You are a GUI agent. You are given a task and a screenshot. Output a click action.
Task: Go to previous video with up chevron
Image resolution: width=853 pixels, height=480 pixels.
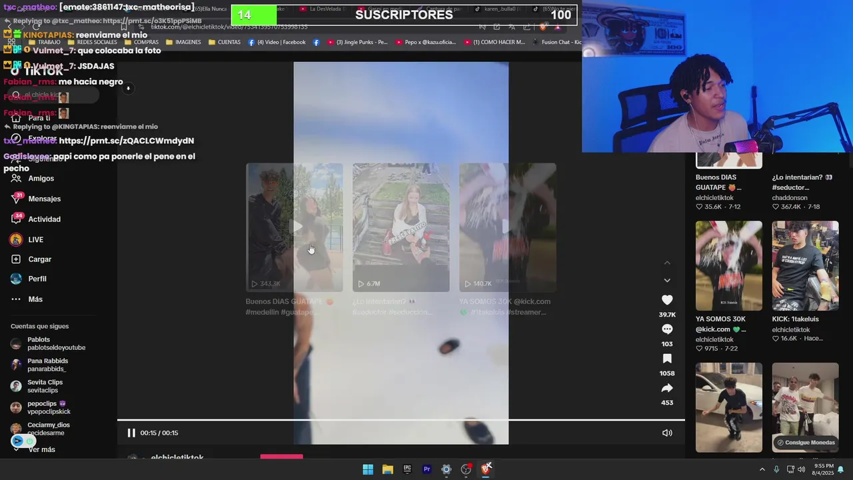click(667, 263)
